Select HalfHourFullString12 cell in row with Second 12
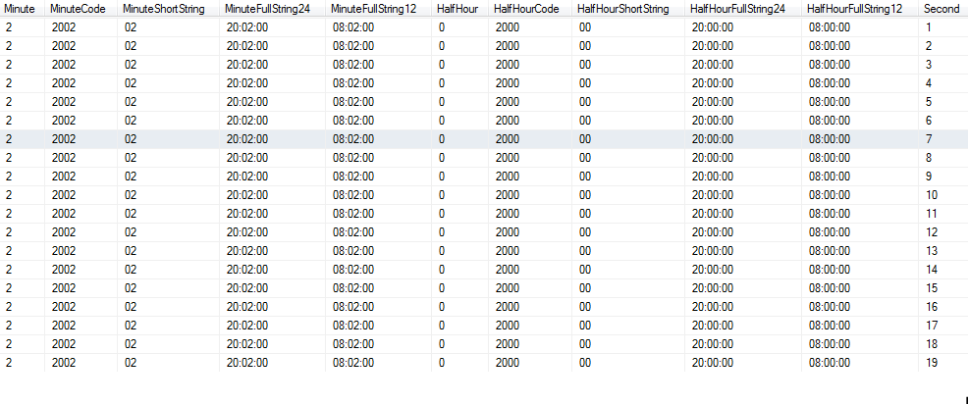 [x=830, y=232]
